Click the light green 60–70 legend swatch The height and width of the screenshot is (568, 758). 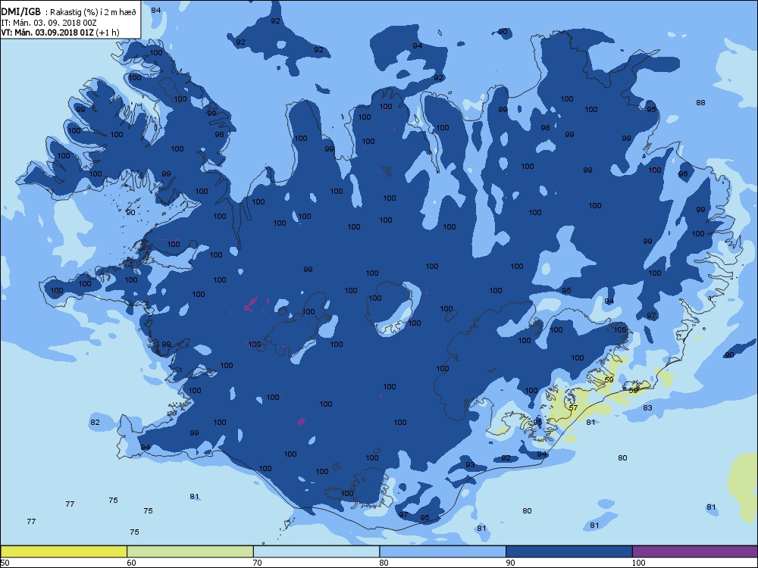click(190, 551)
